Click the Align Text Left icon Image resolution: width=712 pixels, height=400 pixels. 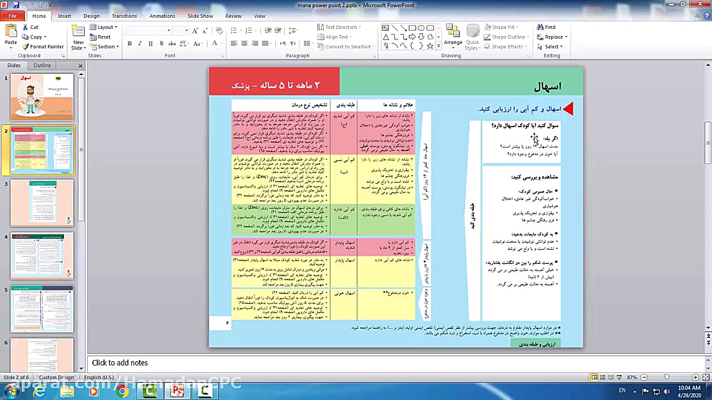pos(234,43)
